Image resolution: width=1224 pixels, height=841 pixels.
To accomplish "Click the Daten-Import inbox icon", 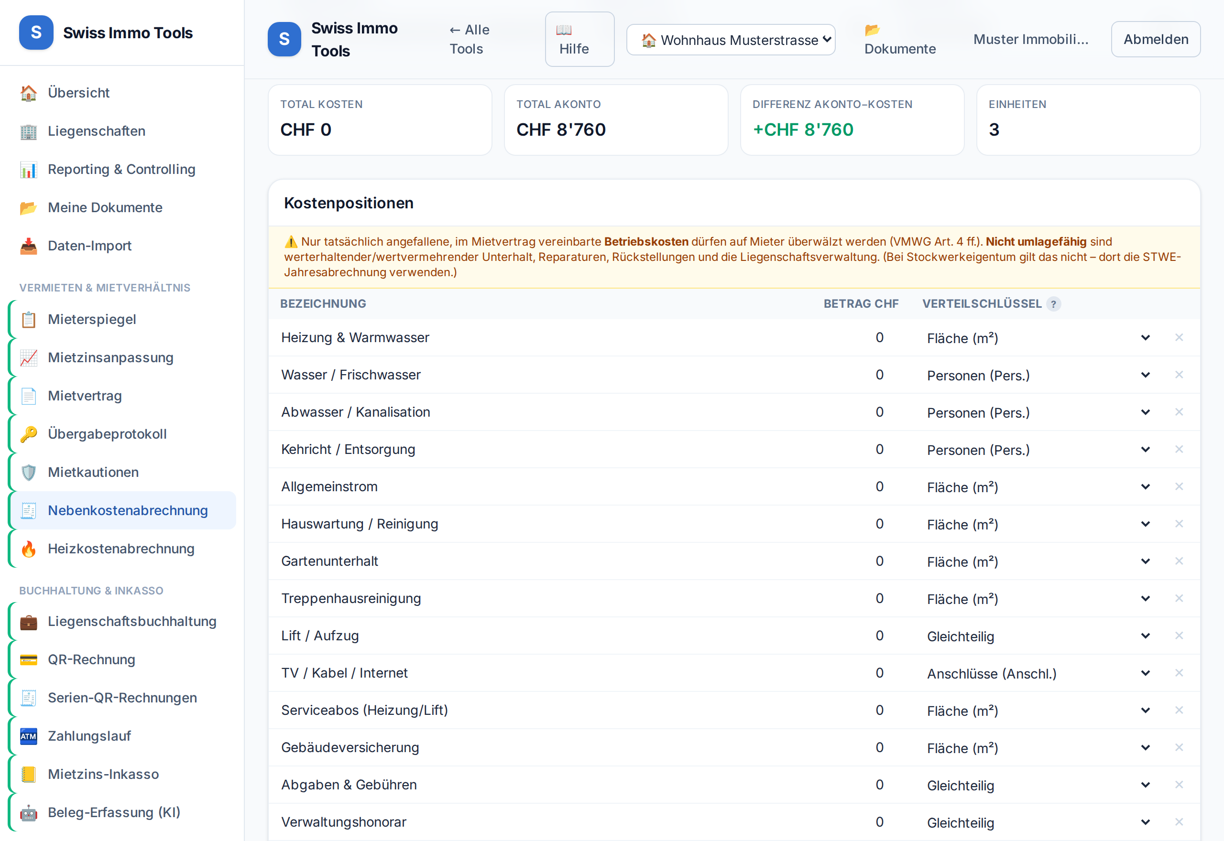I will click(29, 246).
